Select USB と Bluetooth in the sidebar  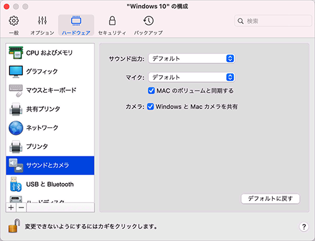point(50,184)
